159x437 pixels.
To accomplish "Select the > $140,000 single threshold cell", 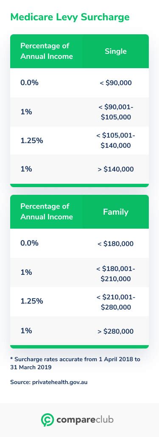I will tap(116, 169).
